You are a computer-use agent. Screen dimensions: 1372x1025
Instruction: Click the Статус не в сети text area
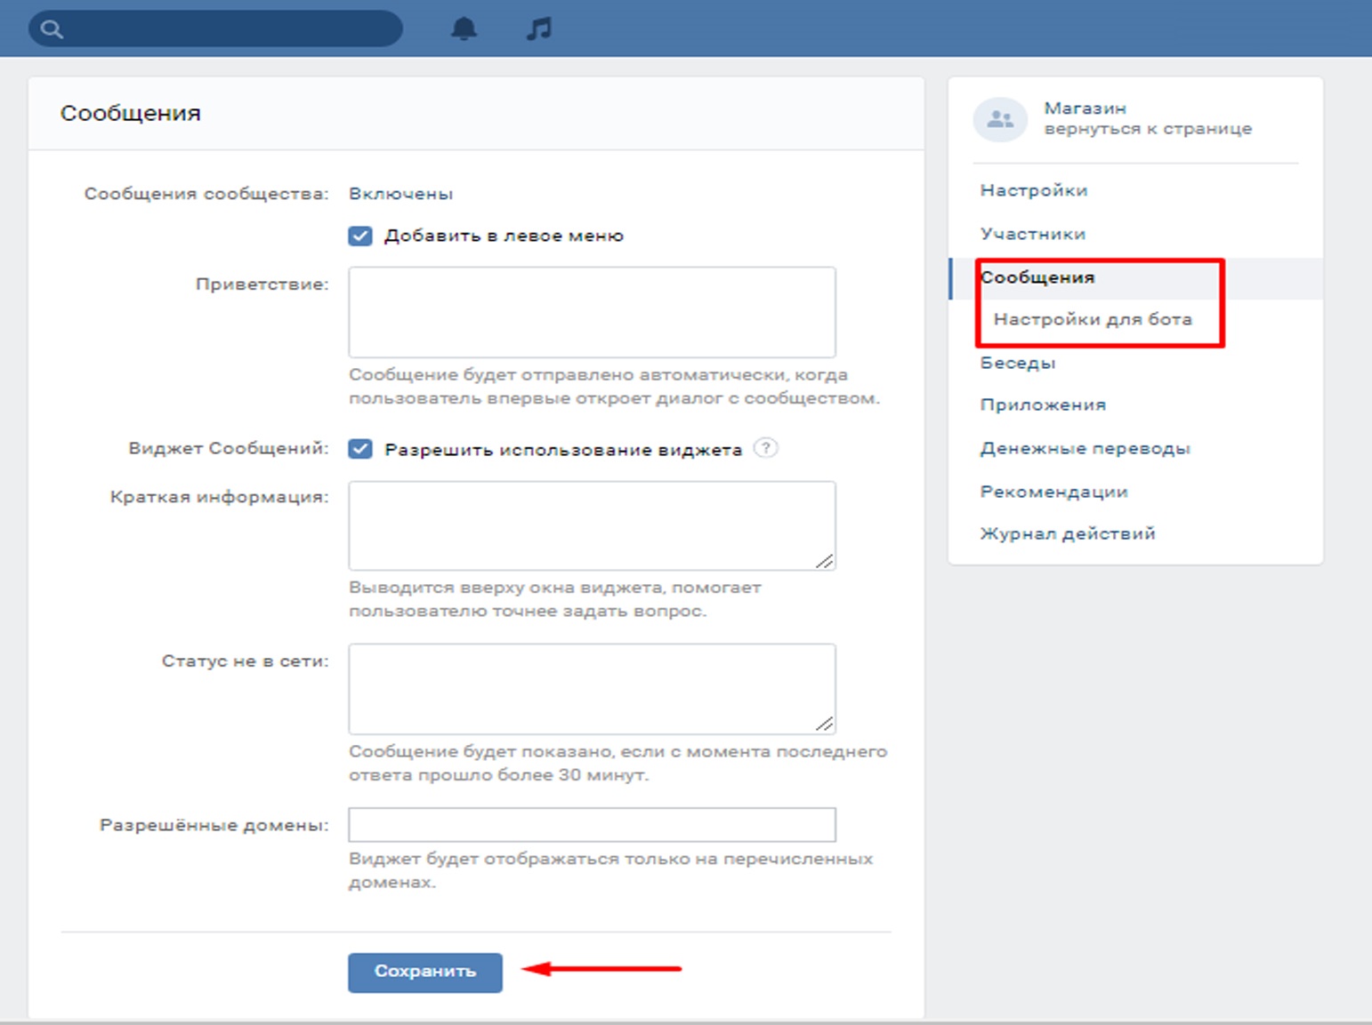[x=592, y=688]
